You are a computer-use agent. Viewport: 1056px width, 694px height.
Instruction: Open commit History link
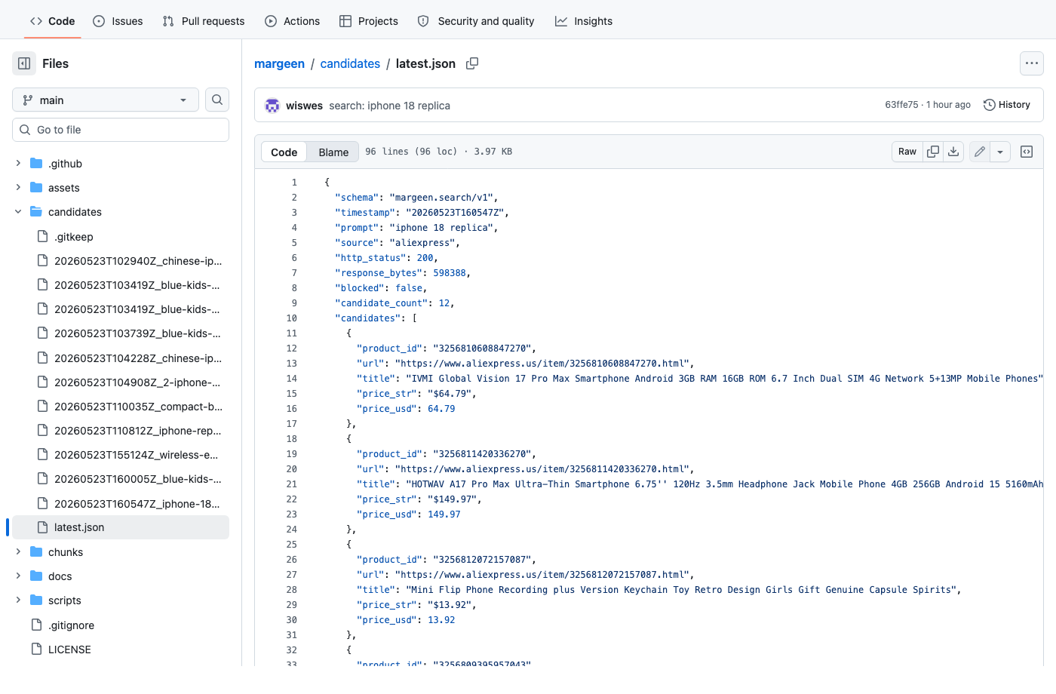[1007, 105]
